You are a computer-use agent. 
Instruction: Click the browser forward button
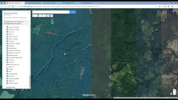(x=6, y=6)
